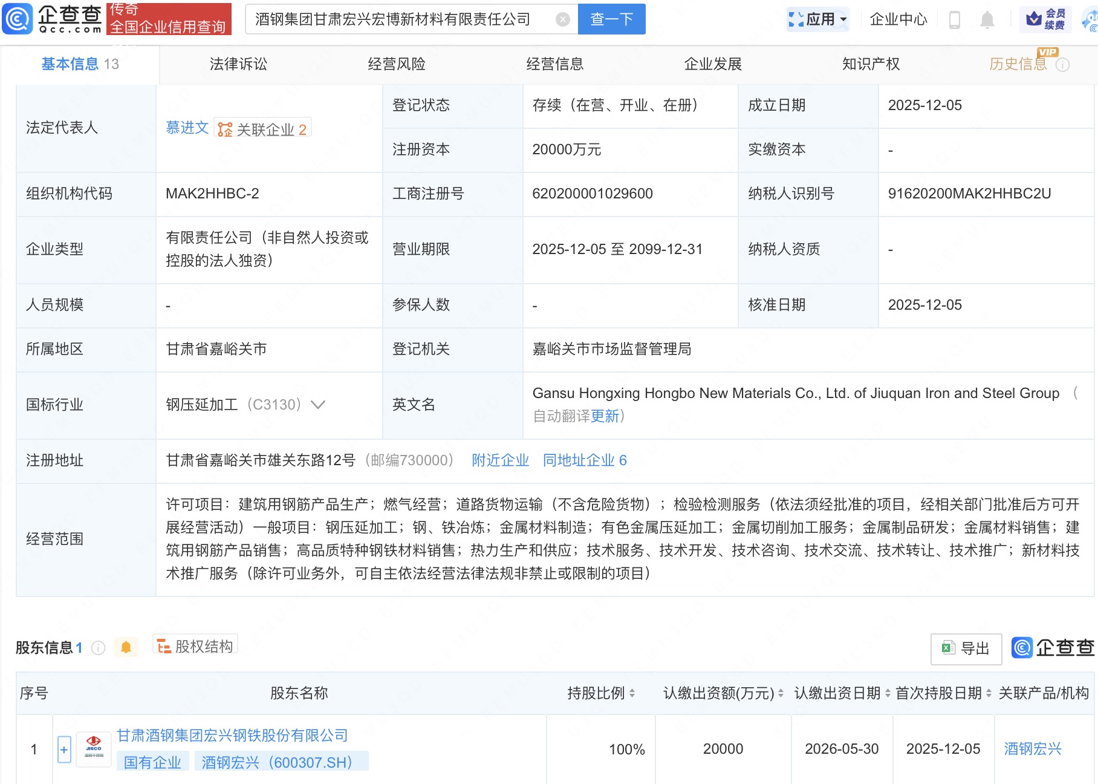Switch to the 法律诉讼 tab
Screen dimensions: 1098x784
pyautogui.click(x=238, y=64)
